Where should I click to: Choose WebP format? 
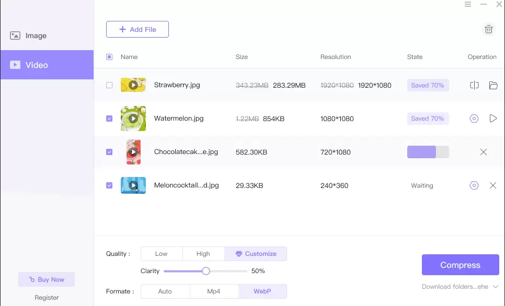click(262, 291)
